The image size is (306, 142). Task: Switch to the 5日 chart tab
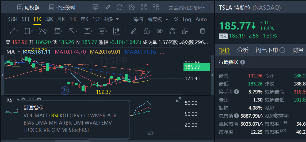coord(26,19)
